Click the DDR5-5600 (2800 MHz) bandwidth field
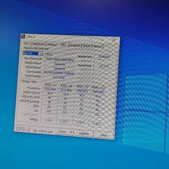 (x=60, y=60)
